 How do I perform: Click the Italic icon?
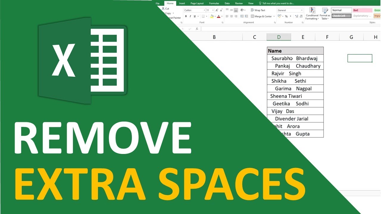[190, 16]
